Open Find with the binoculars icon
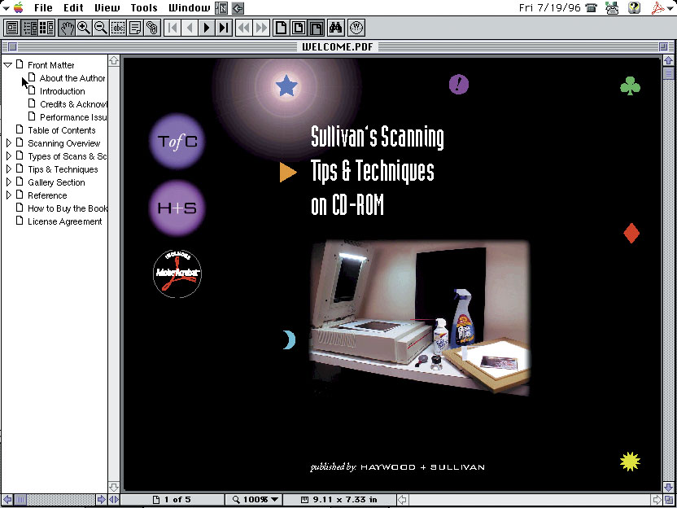Screen dimensions: 677x508 click(x=335, y=28)
